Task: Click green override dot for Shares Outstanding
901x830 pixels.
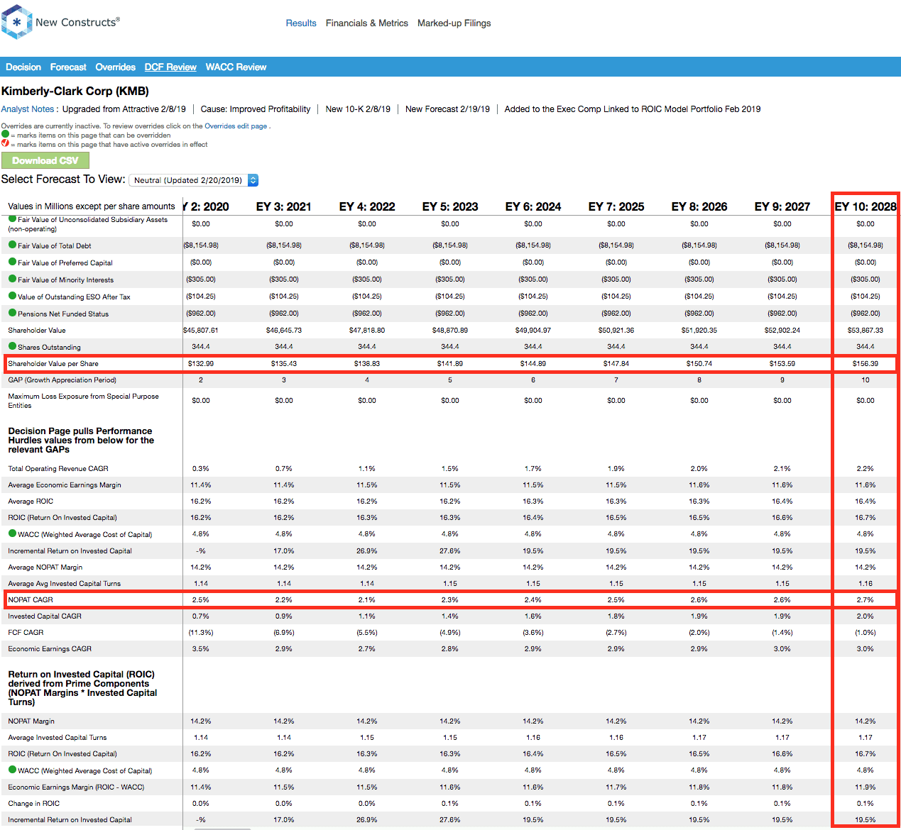Action: (x=13, y=346)
